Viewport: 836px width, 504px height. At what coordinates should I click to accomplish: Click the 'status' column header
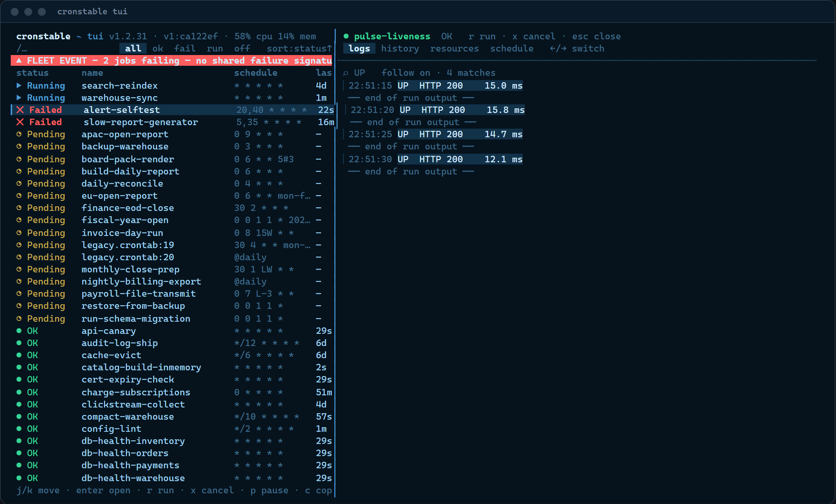click(x=32, y=73)
